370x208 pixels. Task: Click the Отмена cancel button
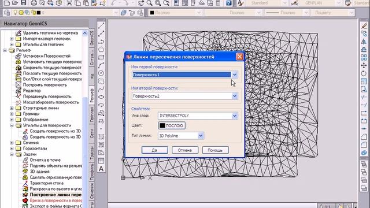point(185,150)
